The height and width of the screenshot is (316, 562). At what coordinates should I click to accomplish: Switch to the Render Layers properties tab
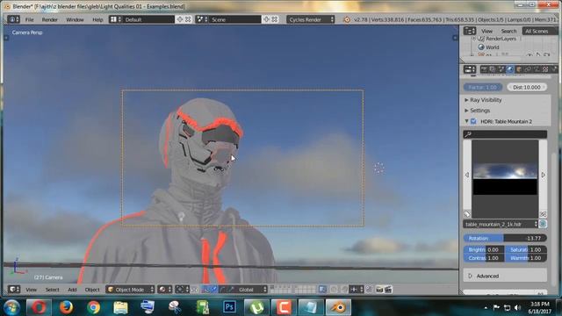493,69
